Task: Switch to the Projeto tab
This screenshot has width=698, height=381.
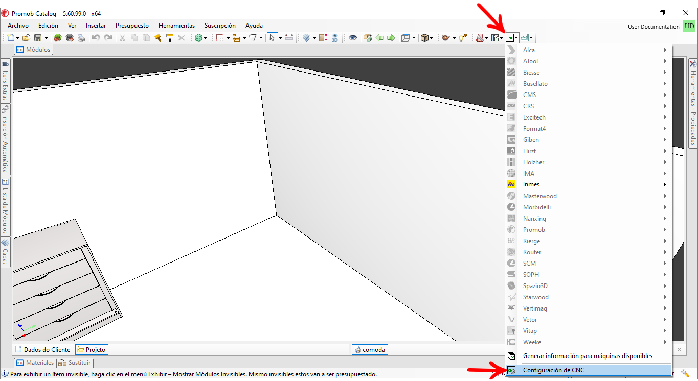Action: [x=92, y=350]
